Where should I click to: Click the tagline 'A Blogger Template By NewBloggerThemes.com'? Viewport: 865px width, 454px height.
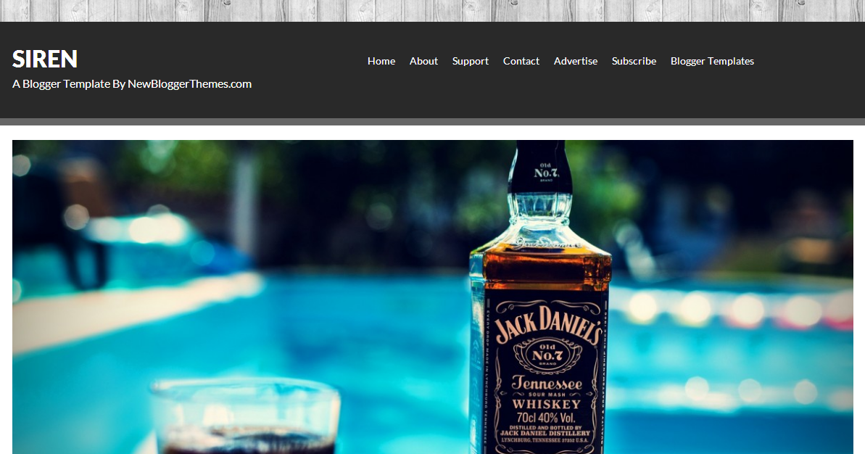click(x=132, y=84)
